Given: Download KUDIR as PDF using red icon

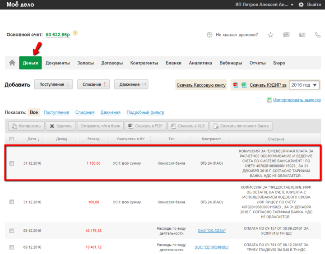Looking at the screenshot, I should tap(235, 85).
